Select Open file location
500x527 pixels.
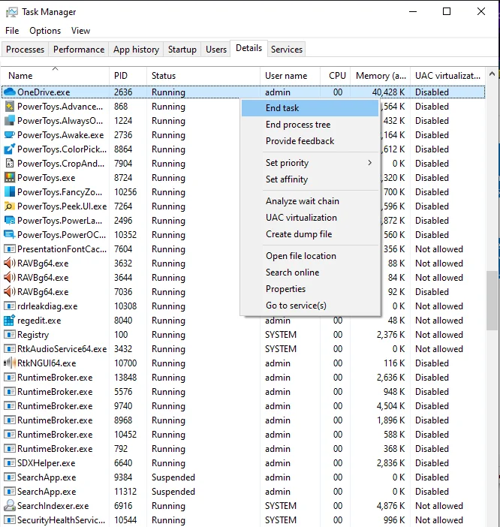310,256
